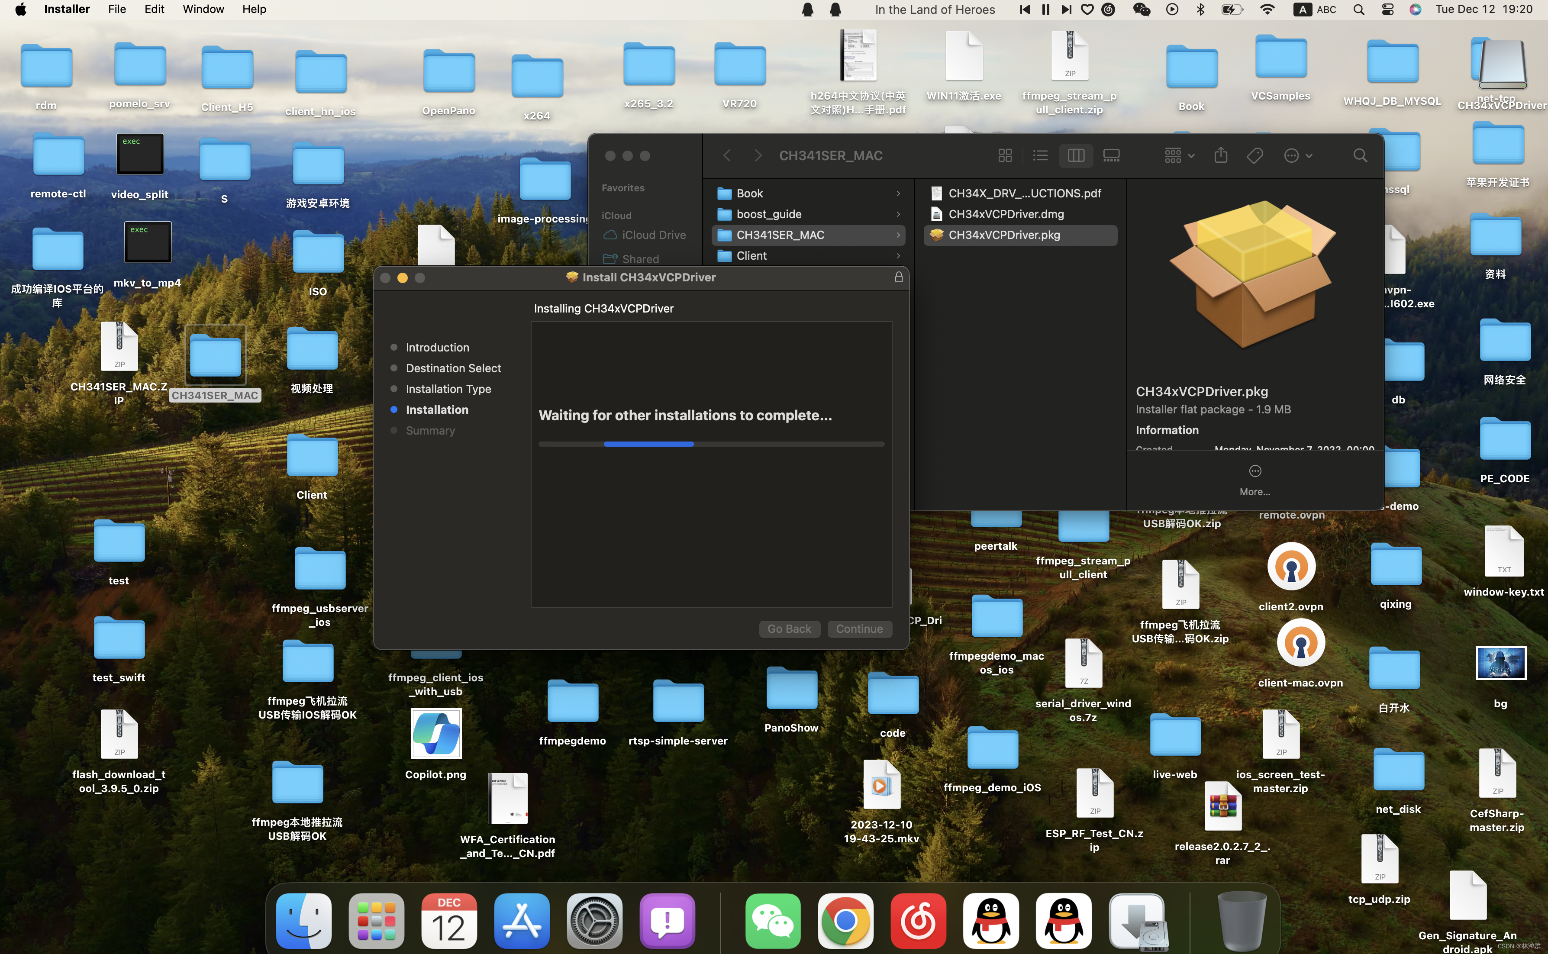The width and height of the screenshot is (1548, 954).
Task: Click the lock icon in Installer title bar
Action: 898,277
